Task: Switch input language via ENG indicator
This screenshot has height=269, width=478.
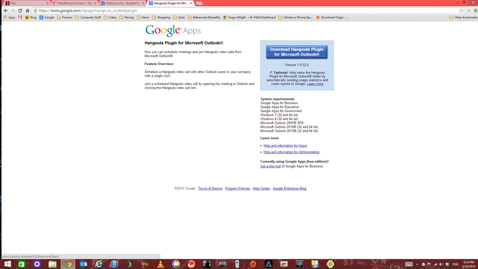Action: click(x=455, y=264)
